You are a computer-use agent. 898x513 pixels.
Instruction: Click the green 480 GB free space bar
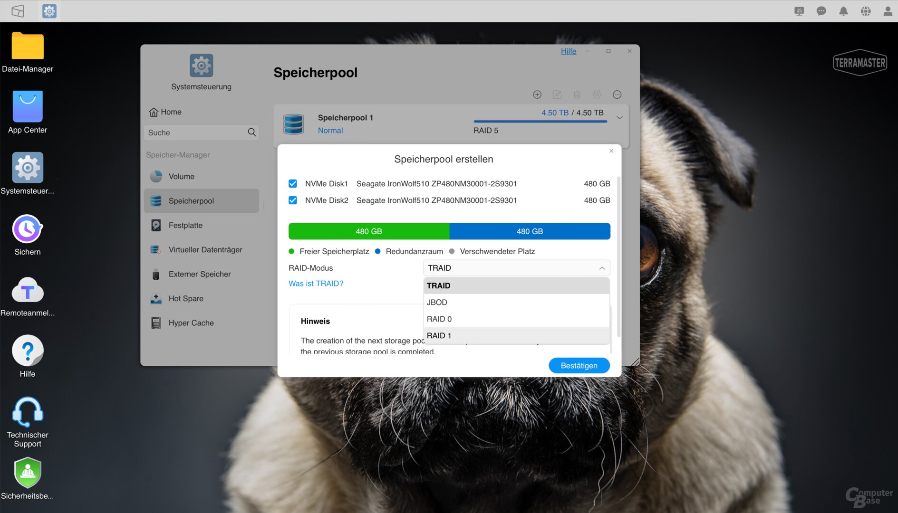[x=368, y=231]
